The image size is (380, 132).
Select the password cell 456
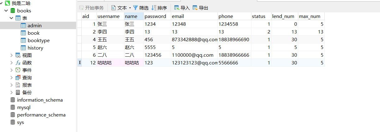click(x=158, y=40)
